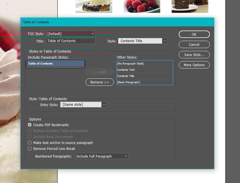Click the grayed-out << Add button
The image size is (240, 183).
100,72
